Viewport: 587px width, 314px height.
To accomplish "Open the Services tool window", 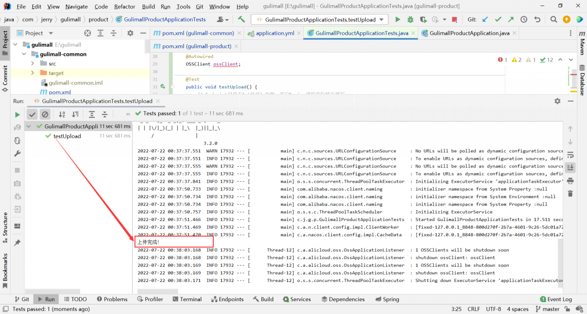I will pyautogui.click(x=296, y=299).
